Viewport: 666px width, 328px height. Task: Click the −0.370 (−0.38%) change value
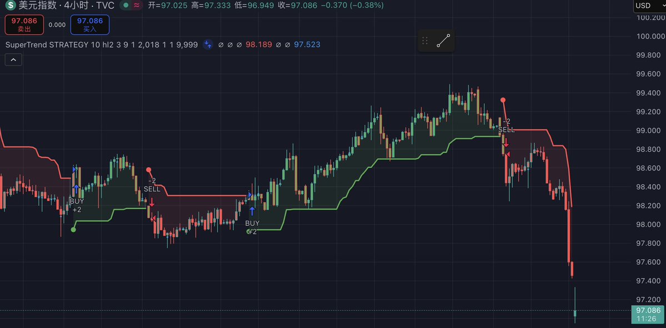[352, 6]
